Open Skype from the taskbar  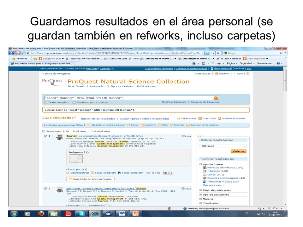[x=82, y=213]
